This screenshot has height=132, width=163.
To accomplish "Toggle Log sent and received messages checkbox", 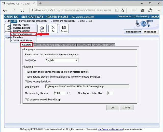I will coord(26,72).
